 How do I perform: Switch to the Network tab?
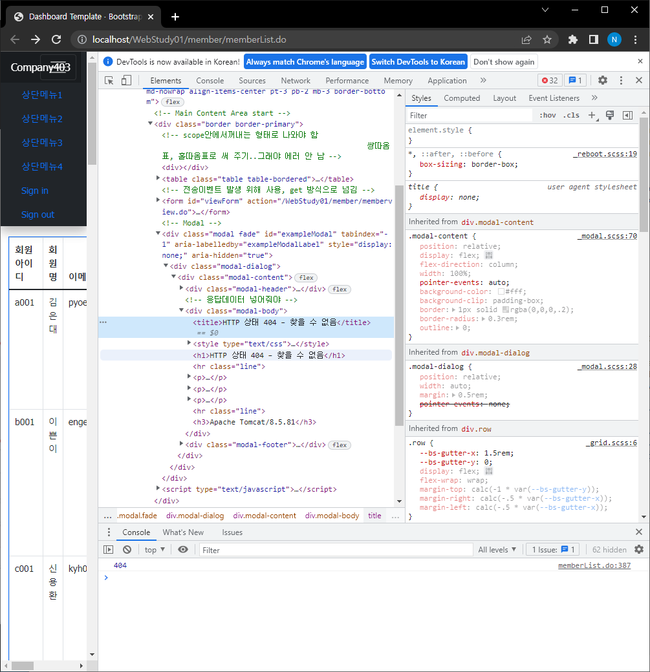pyautogui.click(x=296, y=81)
